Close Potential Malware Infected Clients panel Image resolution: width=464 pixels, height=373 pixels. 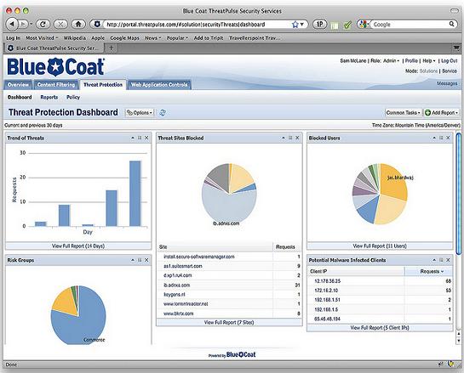[x=448, y=260]
